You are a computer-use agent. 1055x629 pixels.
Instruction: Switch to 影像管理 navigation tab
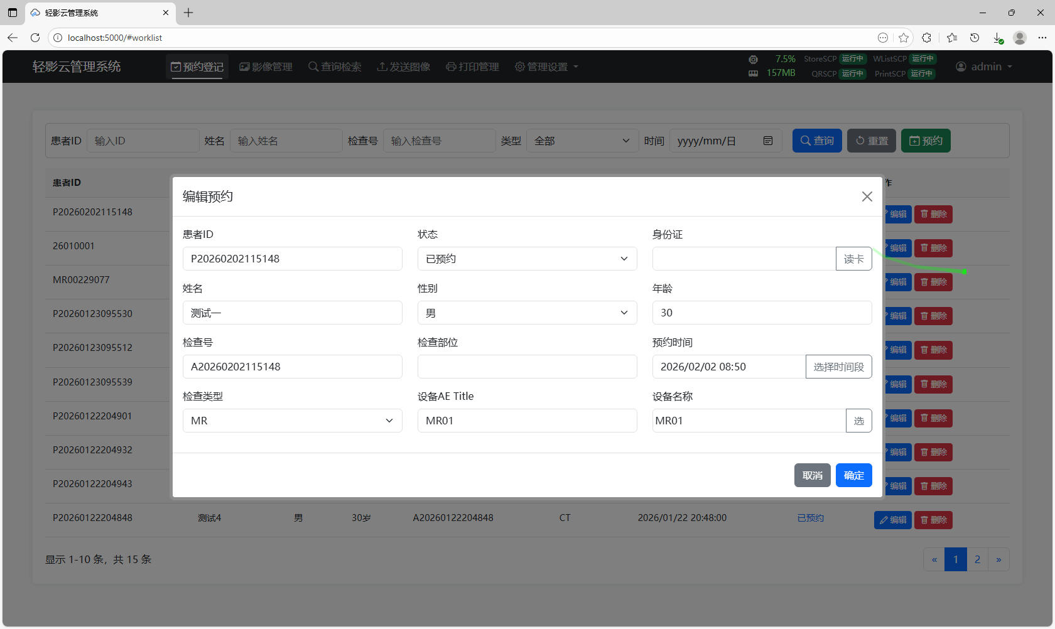click(x=266, y=67)
